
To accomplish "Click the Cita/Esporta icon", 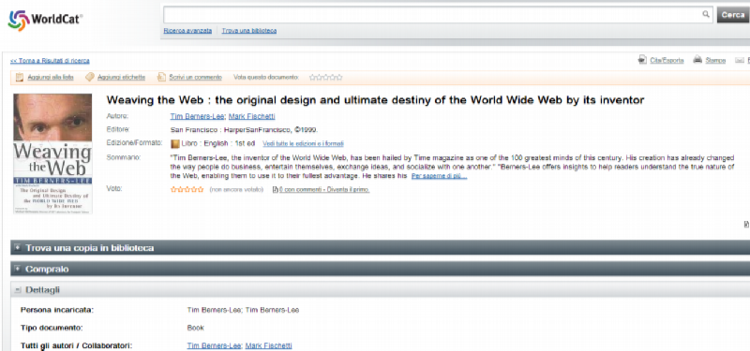I will [642, 60].
